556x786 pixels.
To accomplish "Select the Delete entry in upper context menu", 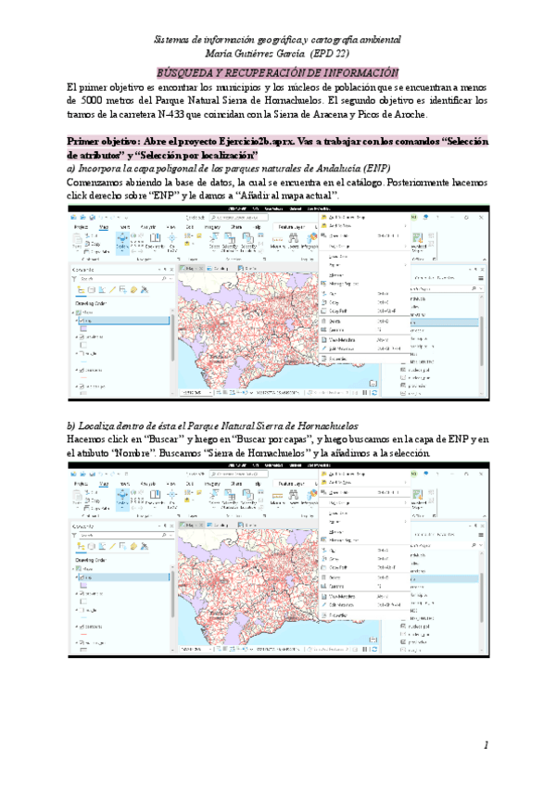I will point(334,320).
